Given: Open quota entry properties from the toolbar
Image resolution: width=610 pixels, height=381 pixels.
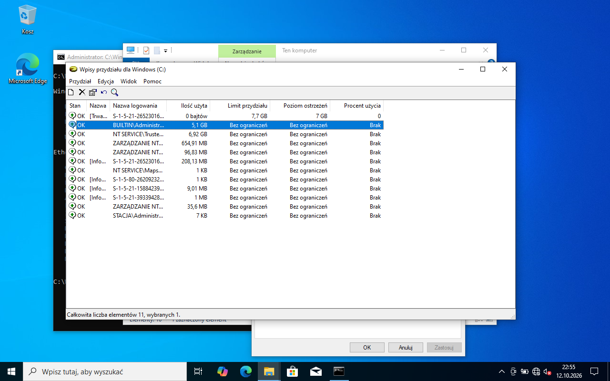Looking at the screenshot, I should (93, 92).
